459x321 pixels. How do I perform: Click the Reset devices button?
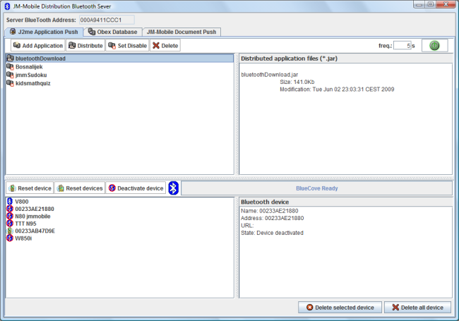[x=80, y=188]
